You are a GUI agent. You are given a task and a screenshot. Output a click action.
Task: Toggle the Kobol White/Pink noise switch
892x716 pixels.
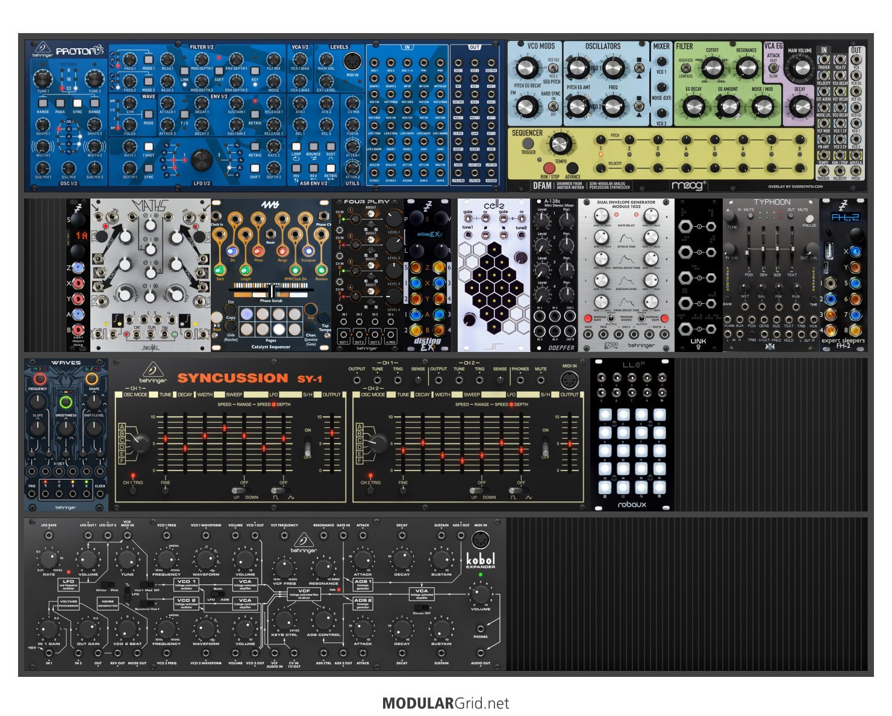(x=108, y=584)
